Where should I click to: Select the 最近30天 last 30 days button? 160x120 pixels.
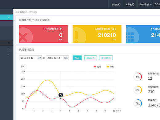(106, 58)
